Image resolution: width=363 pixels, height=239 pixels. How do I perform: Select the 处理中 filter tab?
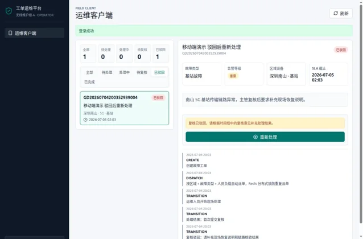124,72
